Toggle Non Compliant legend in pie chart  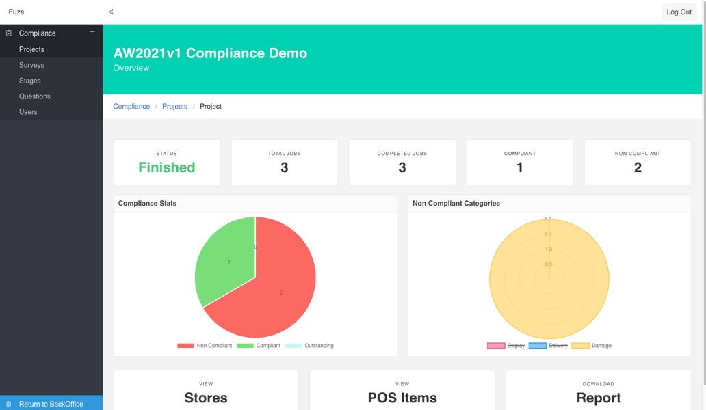[x=205, y=346]
